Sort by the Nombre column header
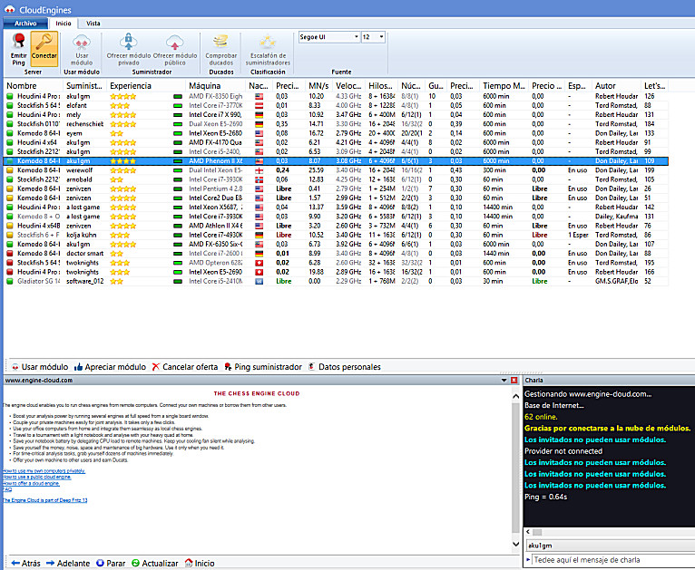Screen dimensions: 695x570 [x=34, y=86]
